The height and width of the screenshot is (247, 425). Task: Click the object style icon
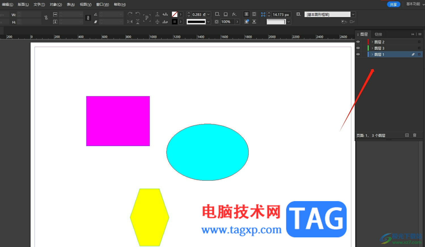298,14
